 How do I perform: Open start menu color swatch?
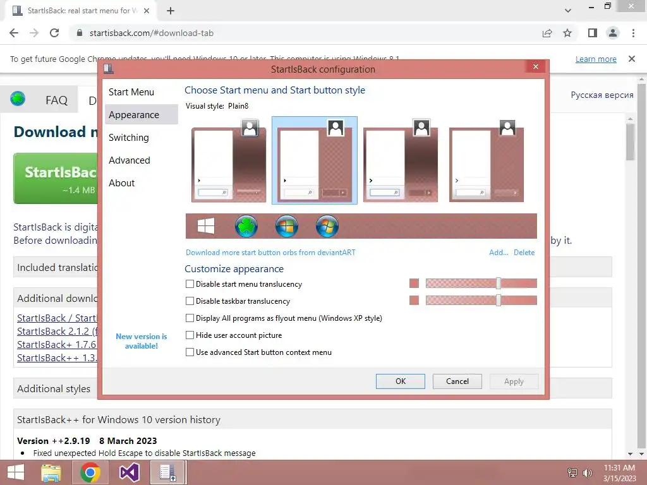414,284
